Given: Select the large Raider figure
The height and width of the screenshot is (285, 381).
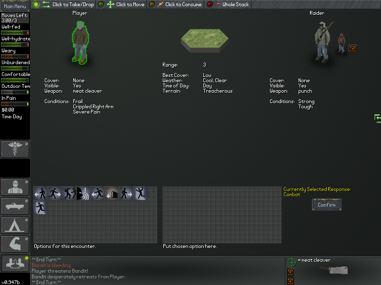Looking at the screenshot, I should (x=323, y=42).
